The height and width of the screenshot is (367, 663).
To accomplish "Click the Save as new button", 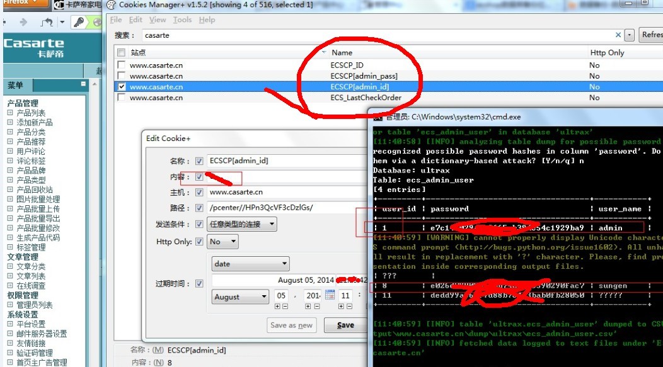I will [x=291, y=325].
